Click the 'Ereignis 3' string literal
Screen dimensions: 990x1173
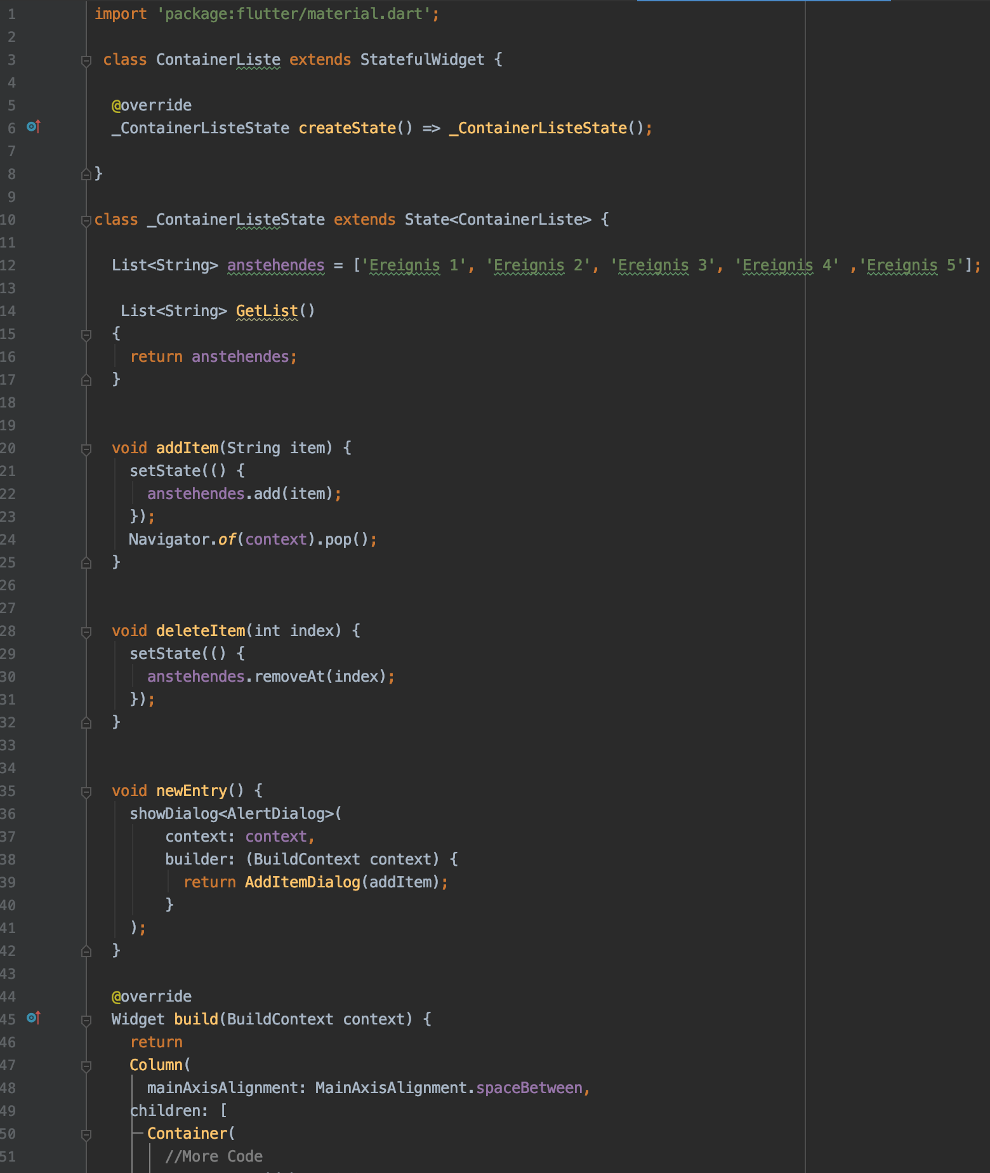[x=662, y=265]
